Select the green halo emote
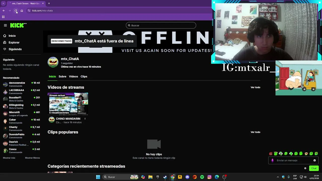This screenshot has height=181, width=322. [x=276, y=154]
